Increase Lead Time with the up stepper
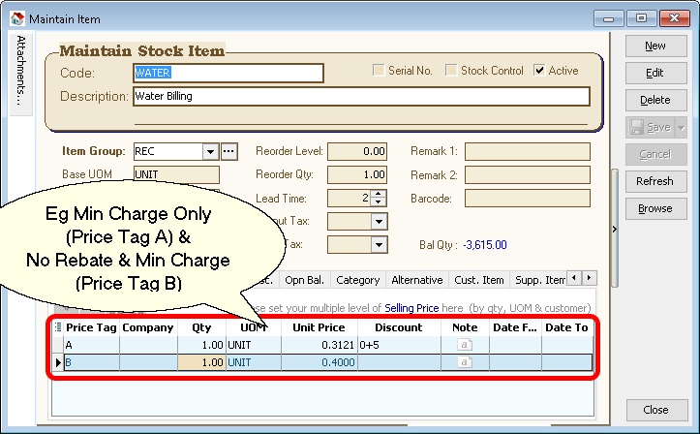This screenshot has width=700, height=434. pyautogui.click(x=378, y=194)
